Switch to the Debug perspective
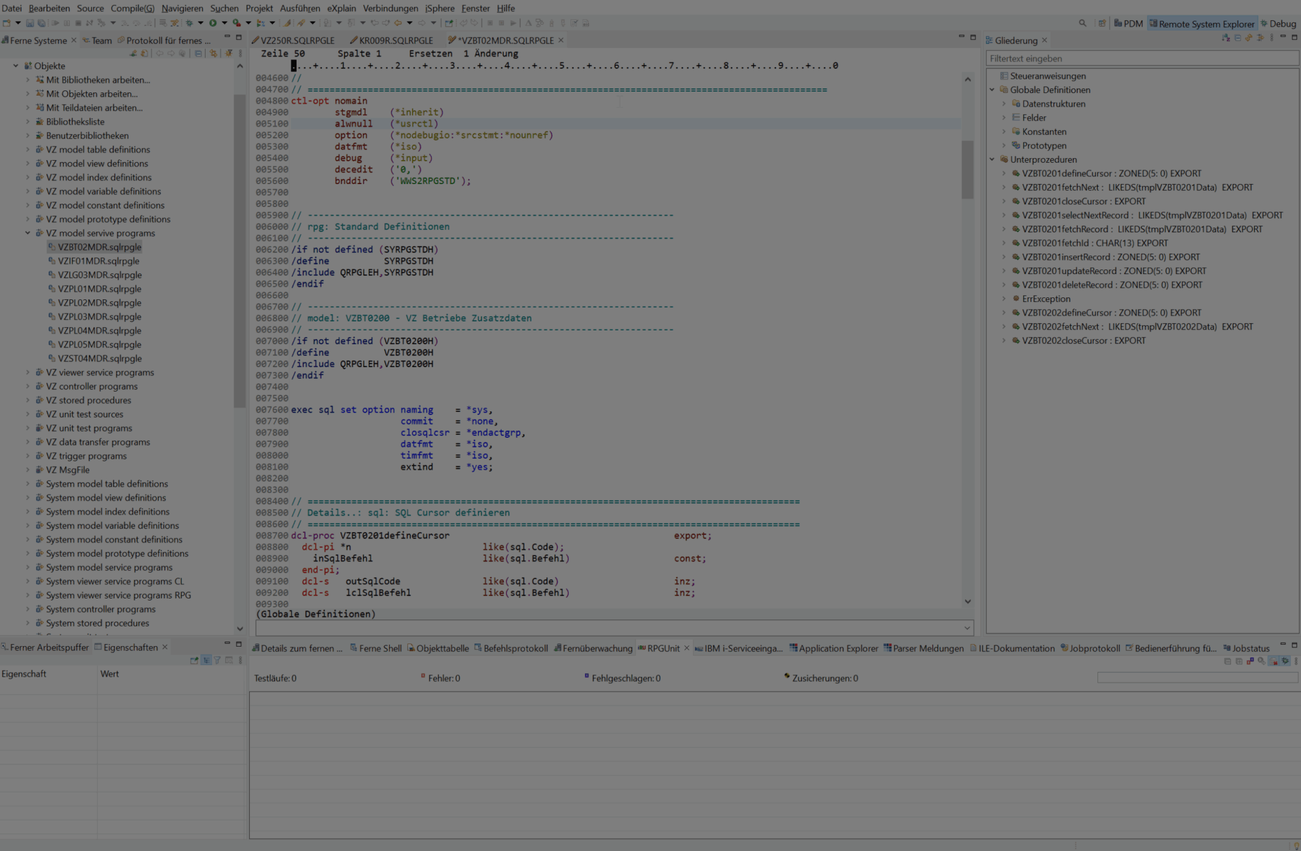Image resolution: width=1301 pixels, height=851 pixels. click(1278, 23)
